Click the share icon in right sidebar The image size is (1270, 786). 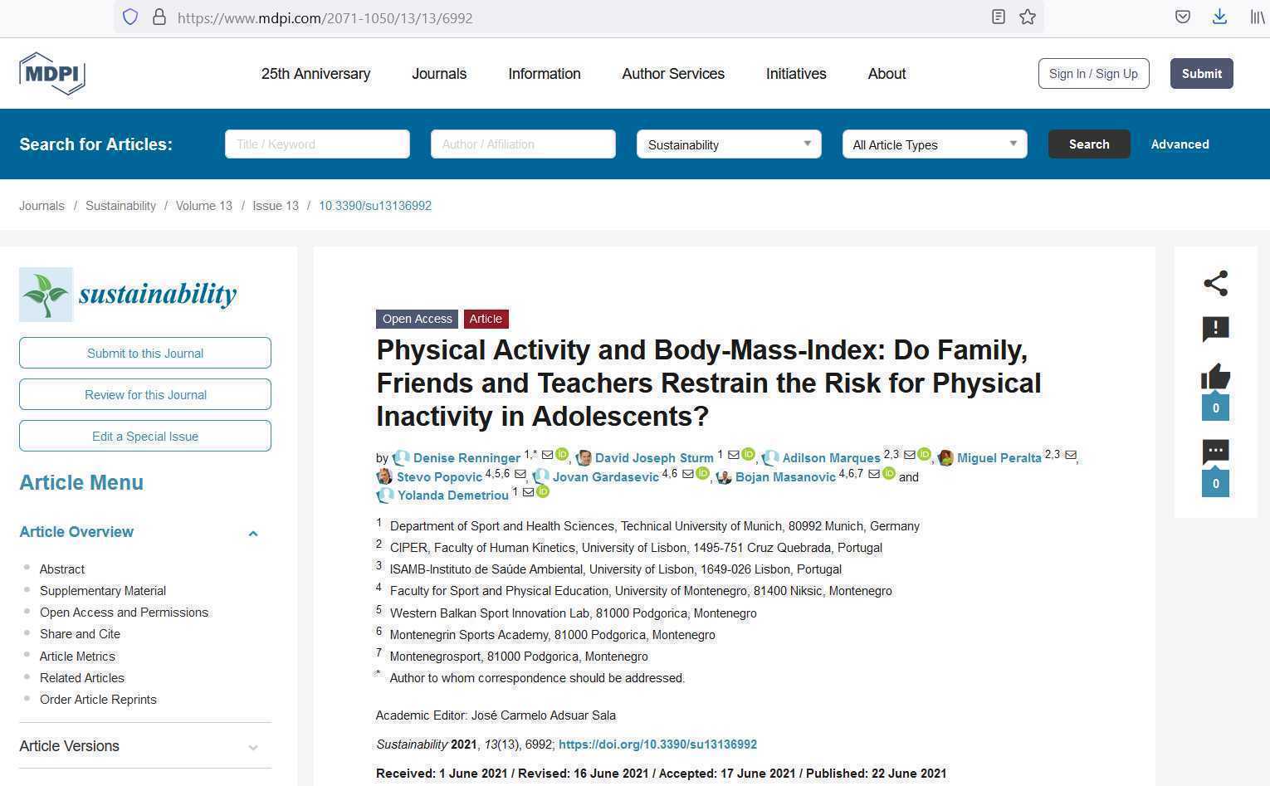pos(1215,284)
